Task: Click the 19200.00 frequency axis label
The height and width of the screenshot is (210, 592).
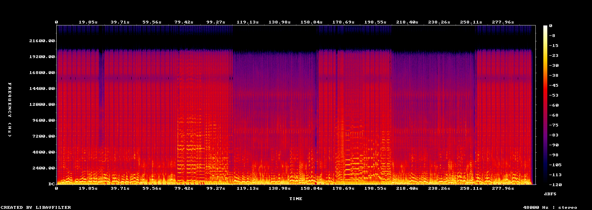Action: point(42,57)
